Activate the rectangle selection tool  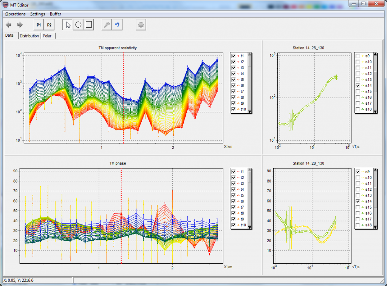tap(88, 25)
